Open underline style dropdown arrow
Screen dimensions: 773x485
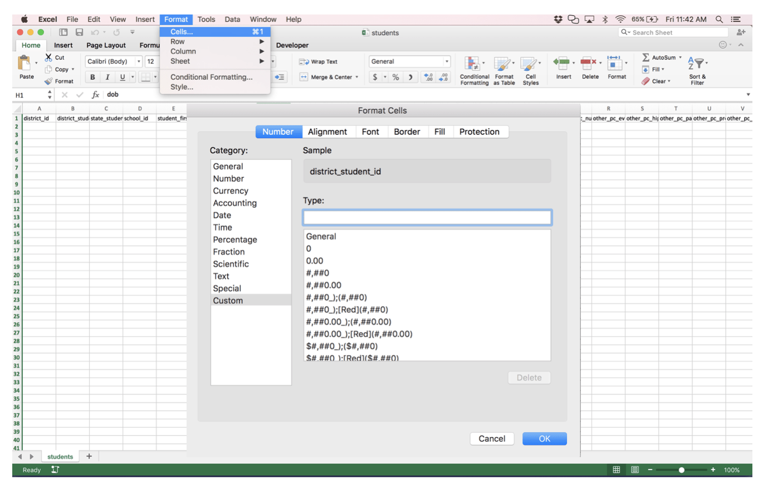133,77
